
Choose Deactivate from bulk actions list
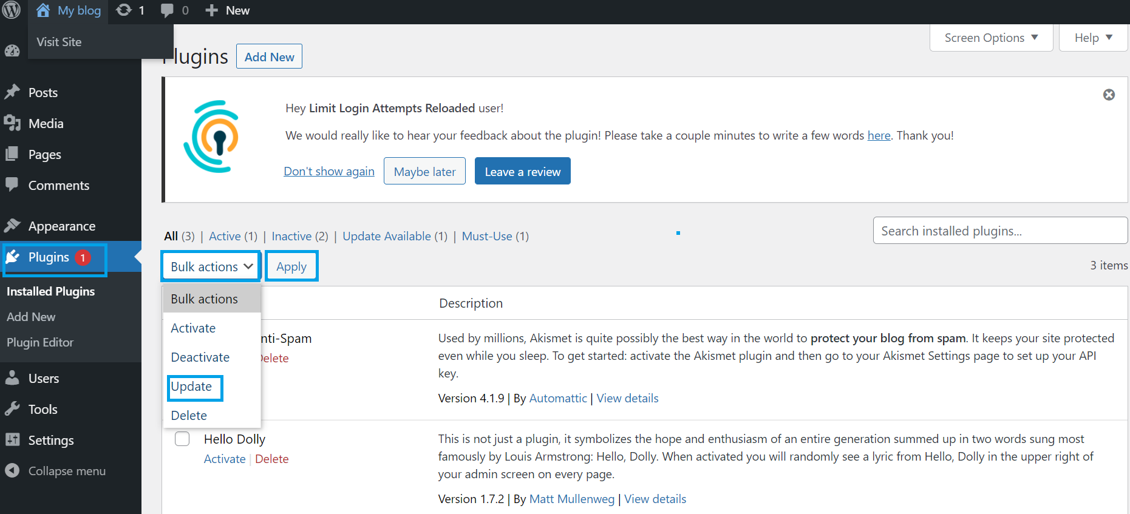point(211,357)
